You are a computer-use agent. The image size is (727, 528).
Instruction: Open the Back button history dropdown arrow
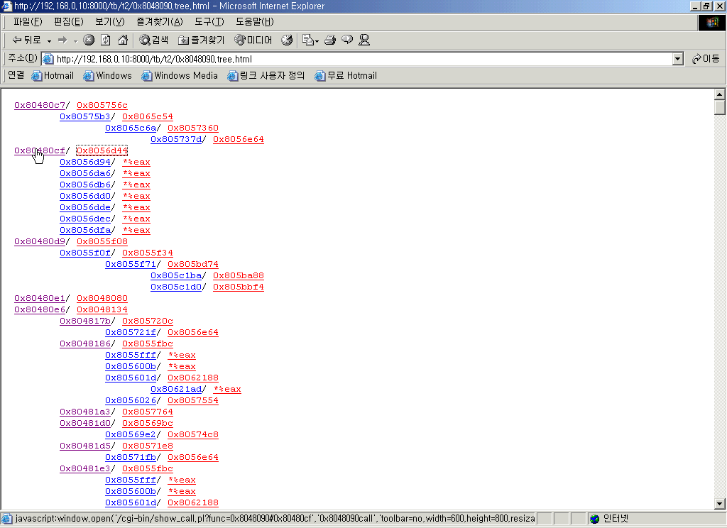click(x=49, y=40)
